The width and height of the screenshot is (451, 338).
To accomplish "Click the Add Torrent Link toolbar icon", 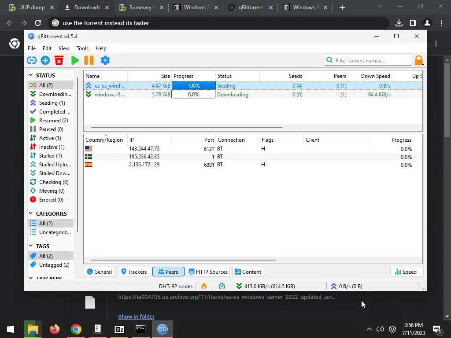I will (32, 60).
